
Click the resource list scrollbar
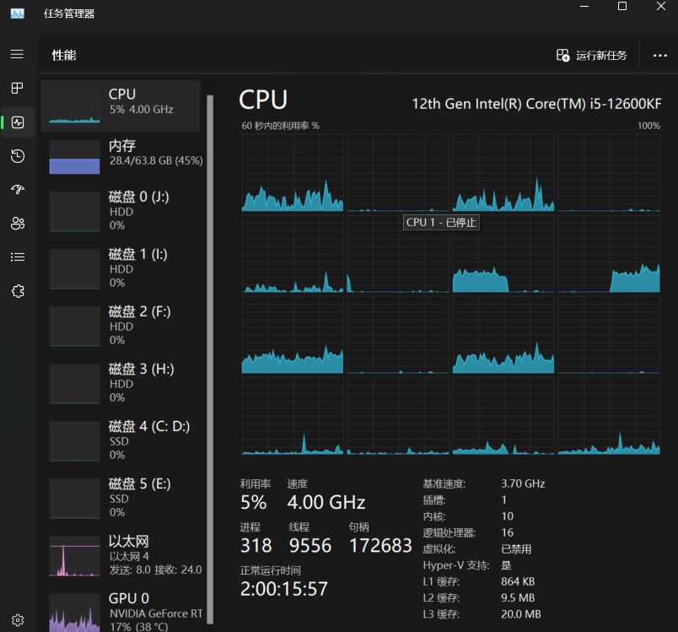point(210,359)
